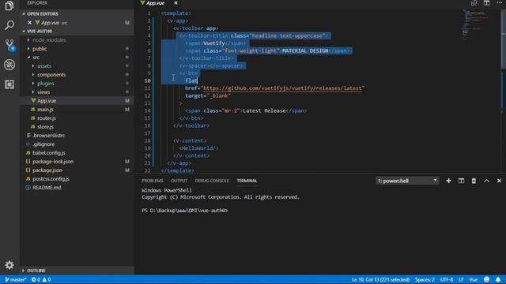Expand the node_modules folder
The image size is (506, 284).
pos(49,40)
